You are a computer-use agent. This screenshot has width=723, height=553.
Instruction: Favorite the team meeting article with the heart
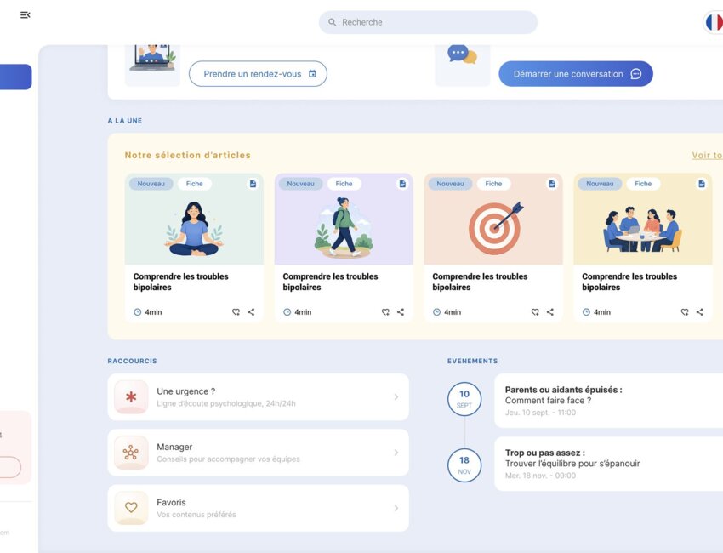pos(685,311)
